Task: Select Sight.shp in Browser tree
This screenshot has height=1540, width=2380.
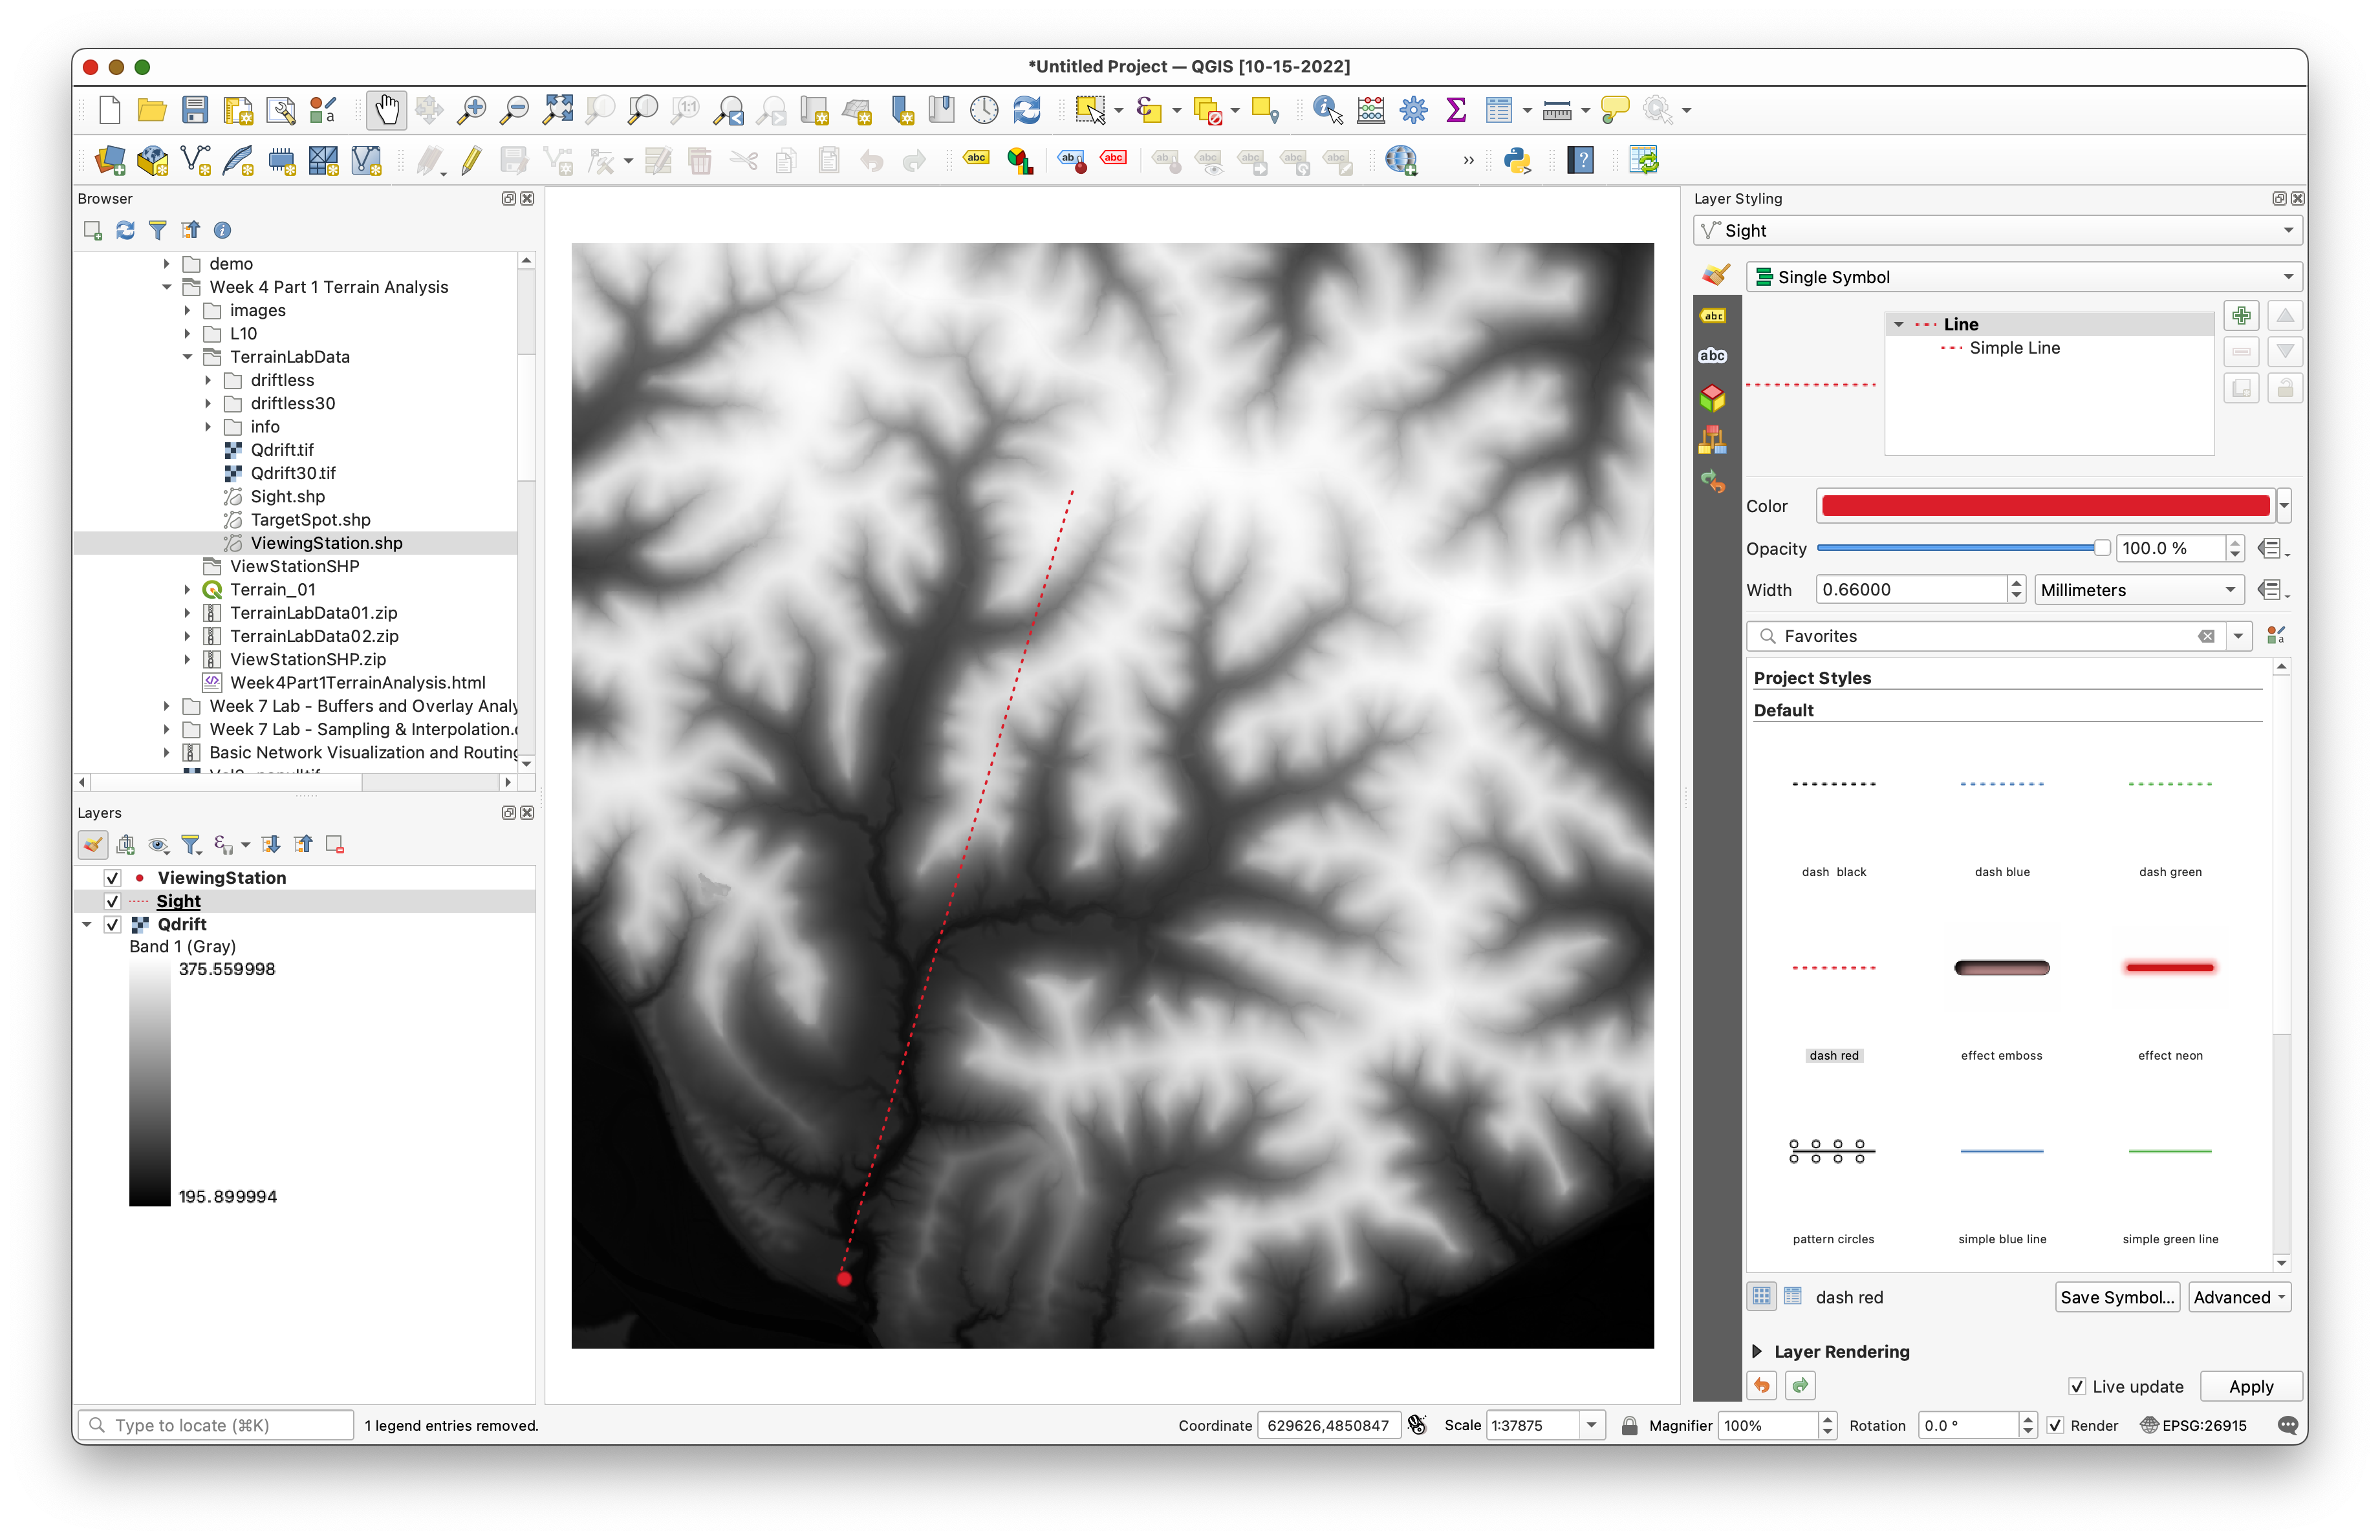Action: coord(287,497)
